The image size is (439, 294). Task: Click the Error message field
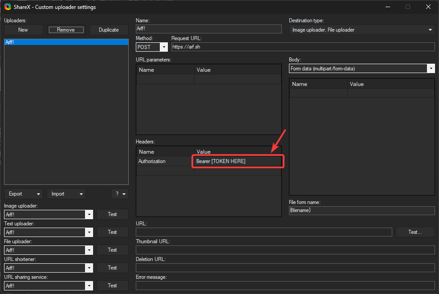(285, 286)
